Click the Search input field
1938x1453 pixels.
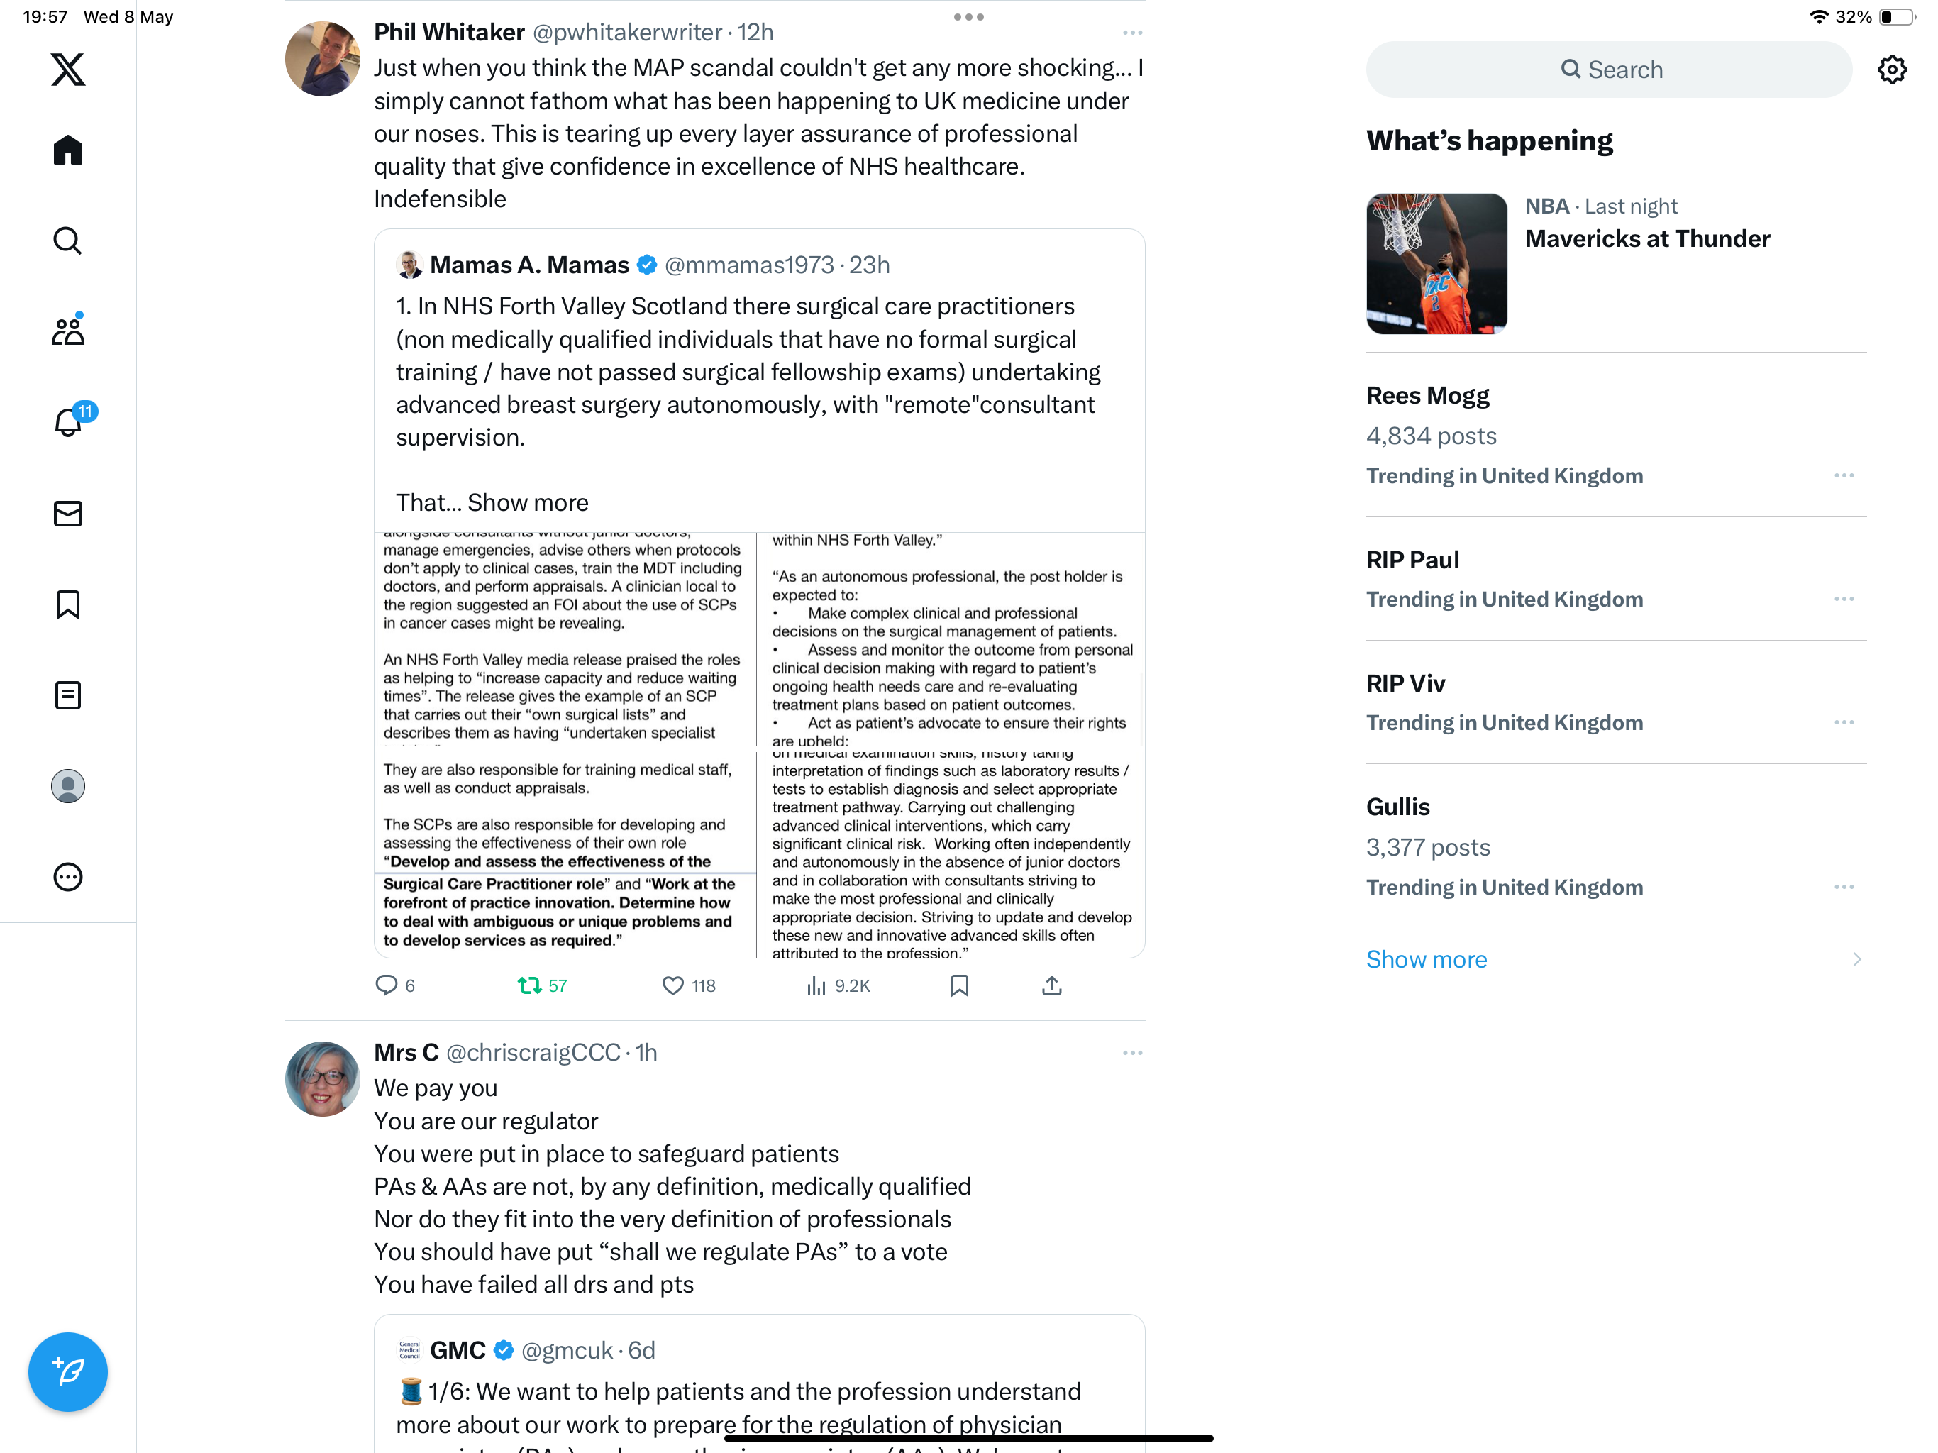tap(1609, 70)
